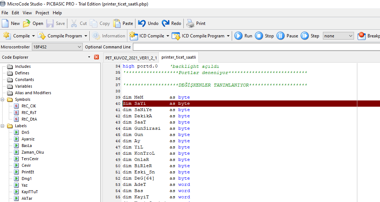Jump to the Dn5 label
Image resolution: width=380 pixels, height=202 pixels.
point(25,133)
